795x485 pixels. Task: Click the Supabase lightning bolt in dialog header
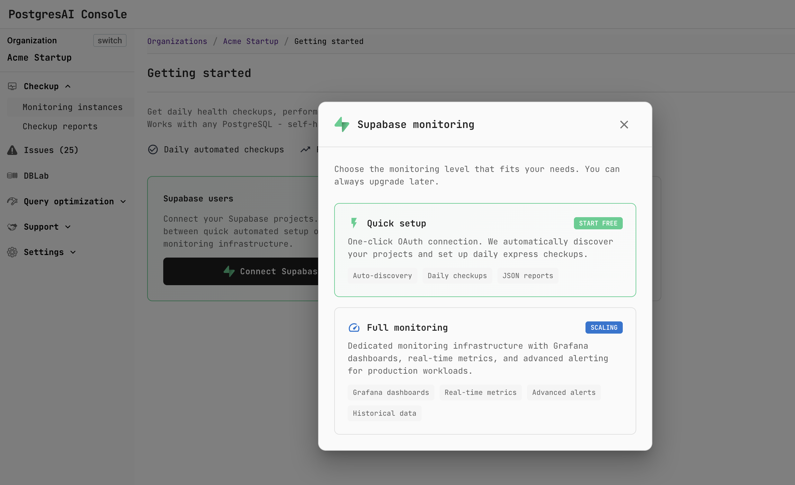pos(342,124)
